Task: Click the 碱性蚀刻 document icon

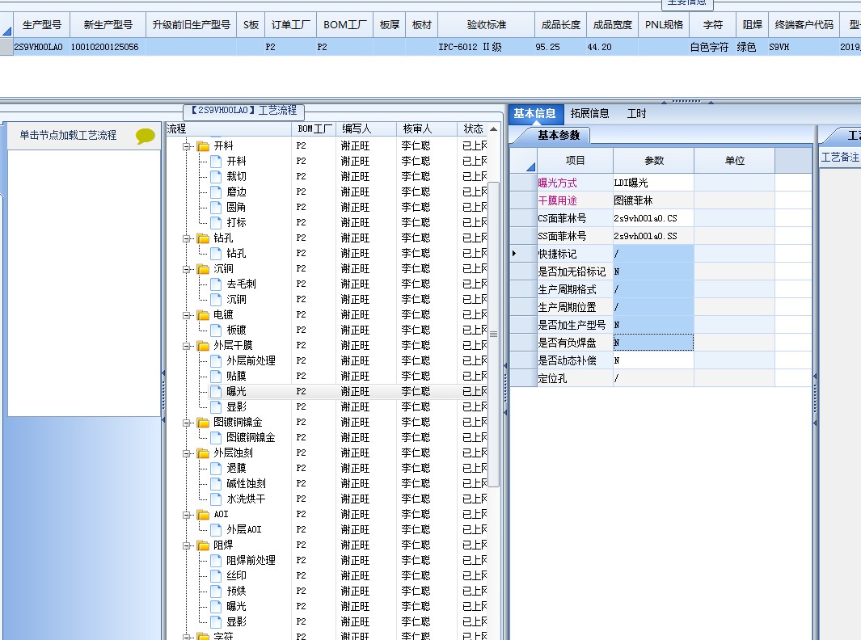Action: 217,483
